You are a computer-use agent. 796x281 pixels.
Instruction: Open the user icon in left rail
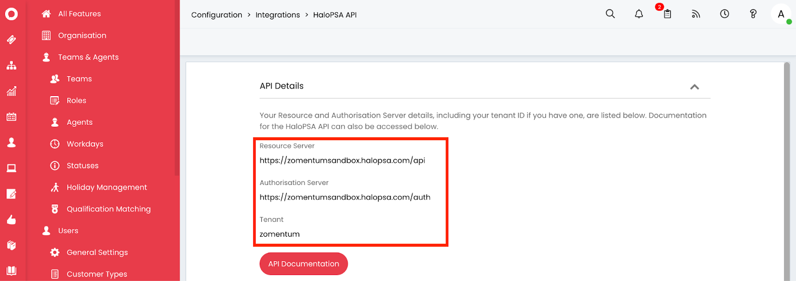tap(11, 143)
